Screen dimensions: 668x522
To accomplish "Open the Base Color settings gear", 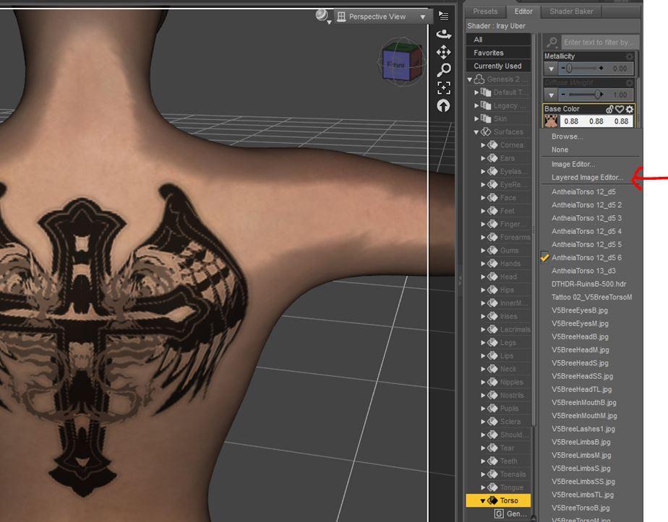I will pos(629,109).
